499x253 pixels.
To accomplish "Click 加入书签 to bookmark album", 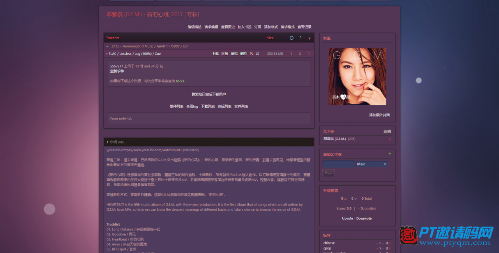I will click(244, 27).
